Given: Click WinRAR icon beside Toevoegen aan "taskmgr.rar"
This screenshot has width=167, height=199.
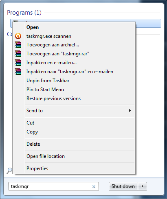Looking at the screenshot, I should click(x=18, y=54).
